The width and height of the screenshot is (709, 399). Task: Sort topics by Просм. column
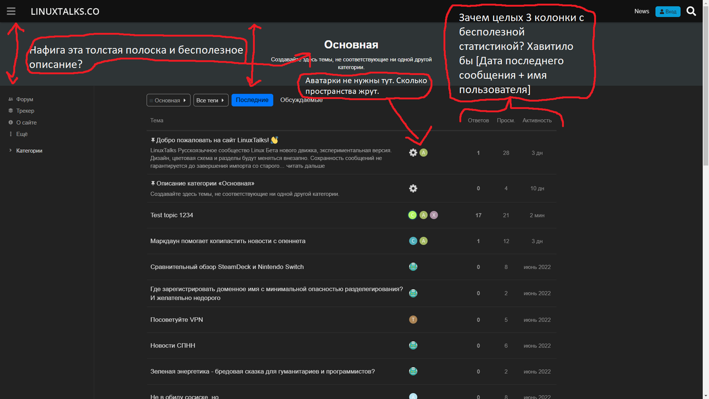[x=506, y=120]
